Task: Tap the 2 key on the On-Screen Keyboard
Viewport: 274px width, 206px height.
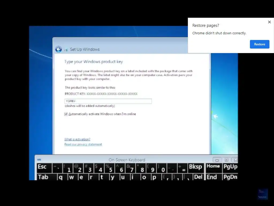Action: coord(78,168)
